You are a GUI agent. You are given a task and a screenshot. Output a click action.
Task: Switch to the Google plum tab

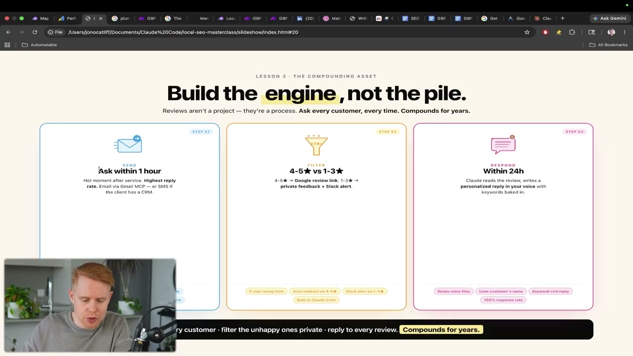(121, 18)
